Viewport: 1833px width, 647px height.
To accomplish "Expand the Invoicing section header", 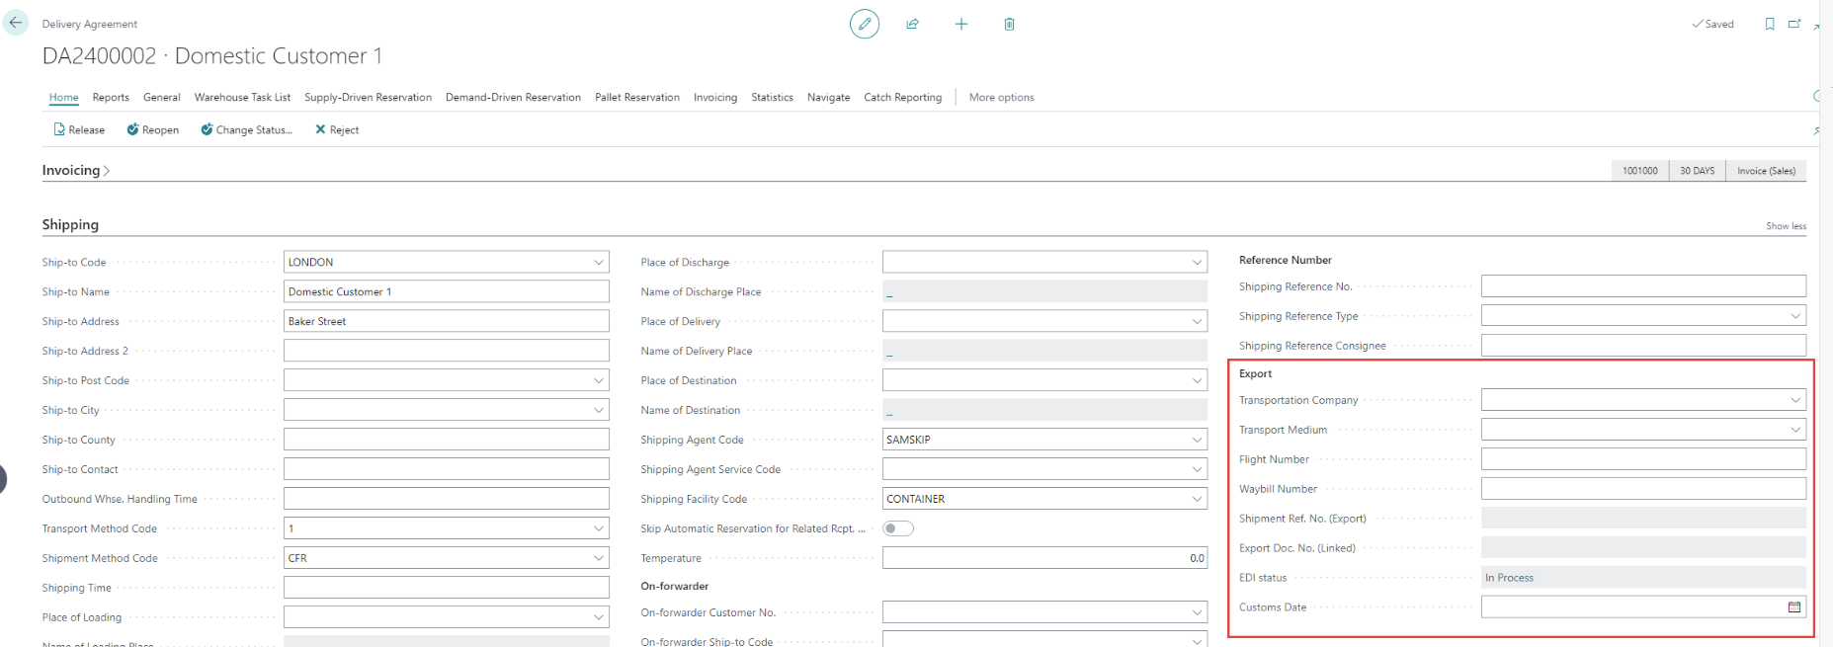I will point(75,171).
